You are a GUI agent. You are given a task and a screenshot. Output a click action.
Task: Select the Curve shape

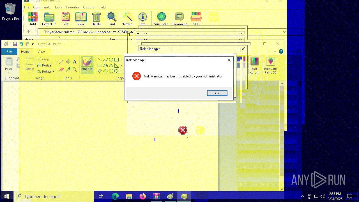click(x=105, y=60)
